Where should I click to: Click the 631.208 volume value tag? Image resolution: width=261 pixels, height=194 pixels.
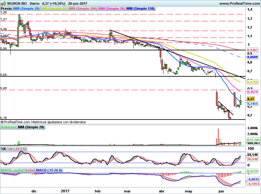(253, 140)
